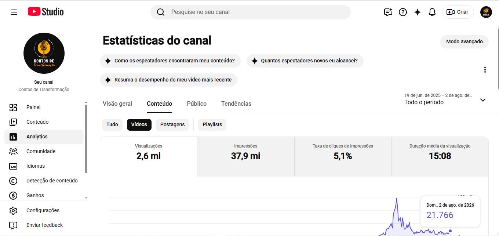The image size is (499, 236).
Task: Select the Vídeos filter chip
Action: (139, 124)
